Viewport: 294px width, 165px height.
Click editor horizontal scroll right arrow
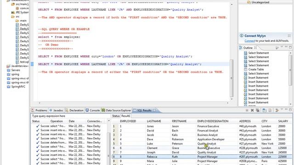[228, 103]
